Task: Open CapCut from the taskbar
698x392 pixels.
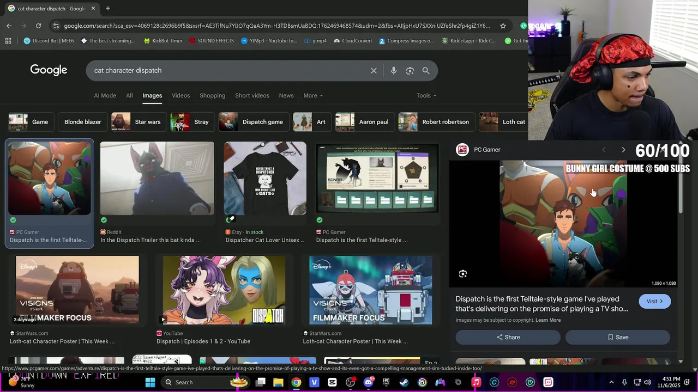Action: click(x=332, y=382)
